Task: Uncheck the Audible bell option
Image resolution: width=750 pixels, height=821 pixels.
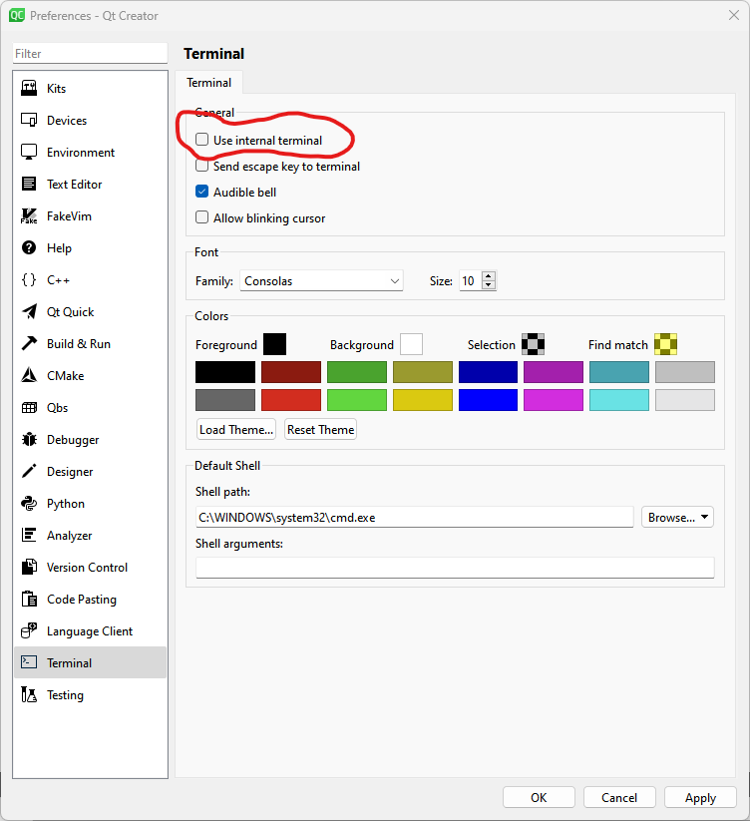Action: pyautogui.click(x=202, y=192)
